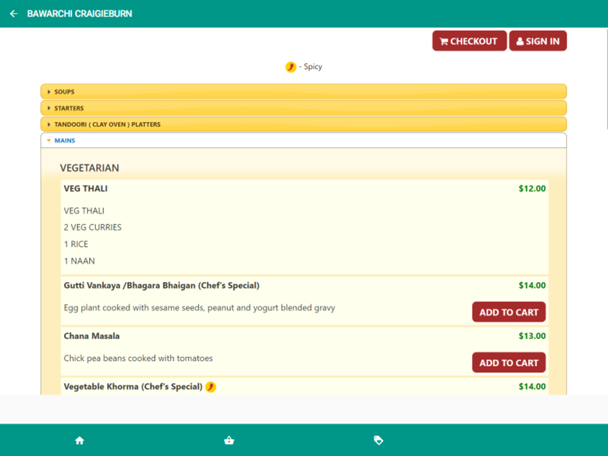This screenshot has height=456, width=608.
Task: Click the CHECKOUT button
Action: pyautogui.click(x=469, y=41)
